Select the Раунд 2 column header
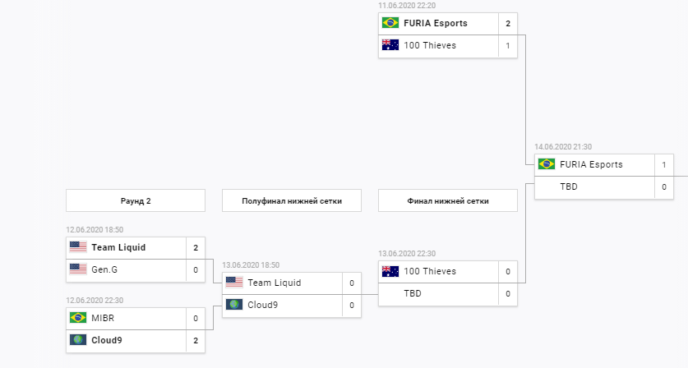This screenshot has height=368, width=688. coord(136,201)
